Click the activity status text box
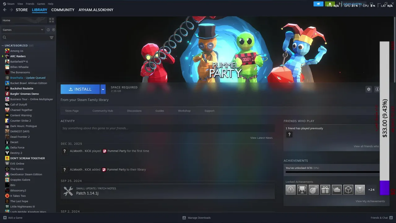The width and height of the screenshot is (396, 223). point(168,128)
